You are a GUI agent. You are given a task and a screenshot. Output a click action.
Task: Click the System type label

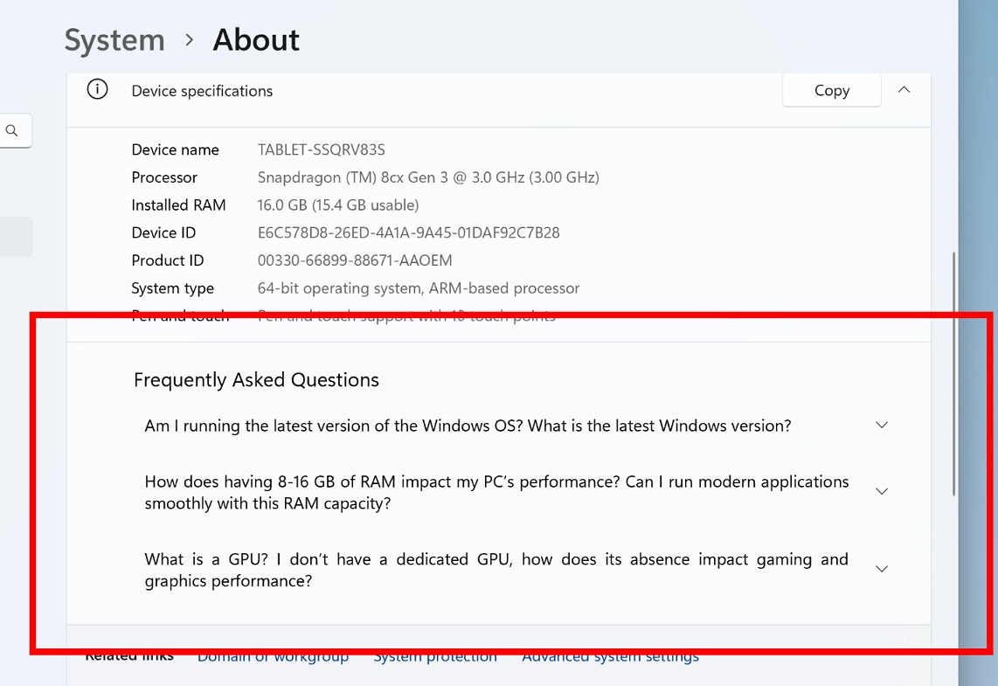pos(172,288)
